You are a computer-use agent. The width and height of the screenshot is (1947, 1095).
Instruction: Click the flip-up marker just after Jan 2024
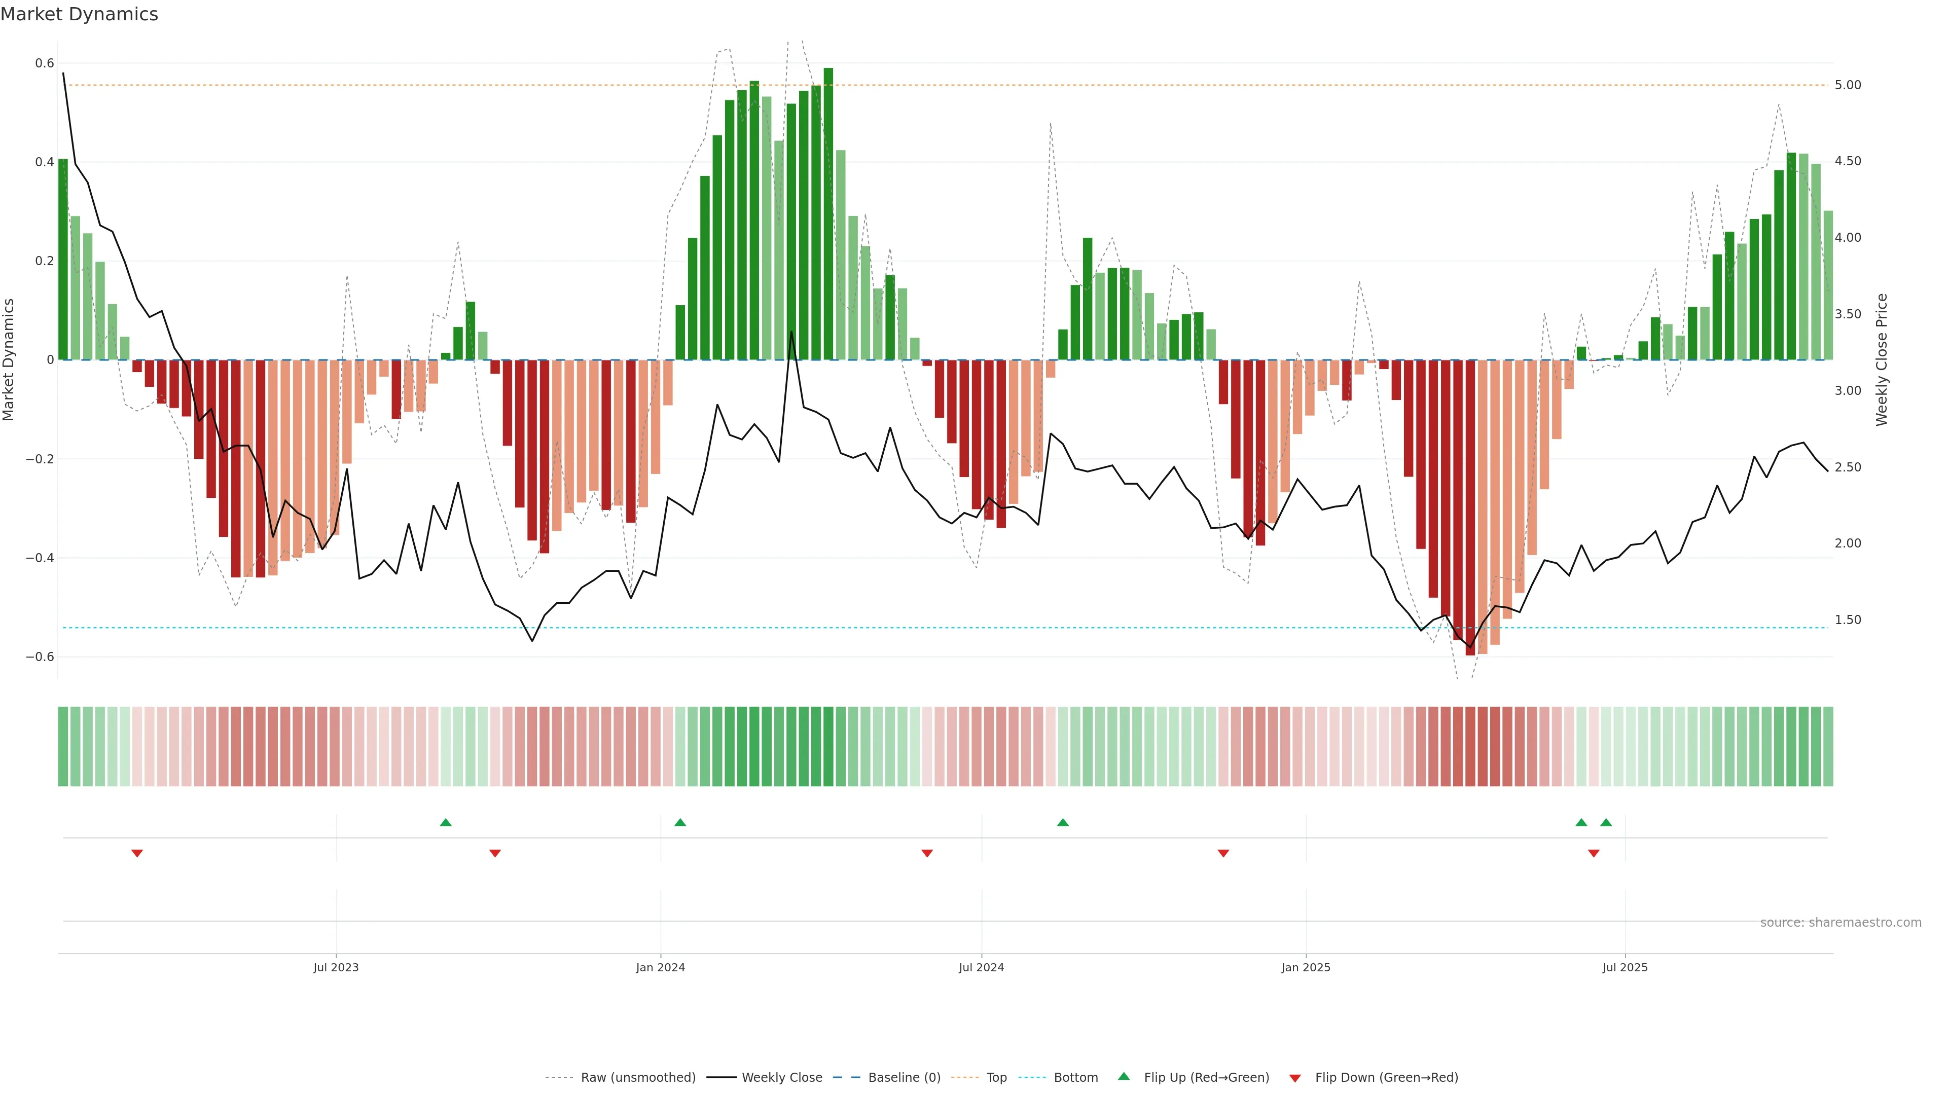pyautogui.click(x=680, y=822)
